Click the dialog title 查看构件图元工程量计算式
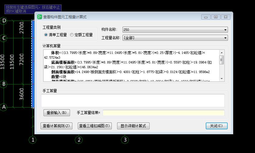The image size is (255, 153). pos(65,17)
